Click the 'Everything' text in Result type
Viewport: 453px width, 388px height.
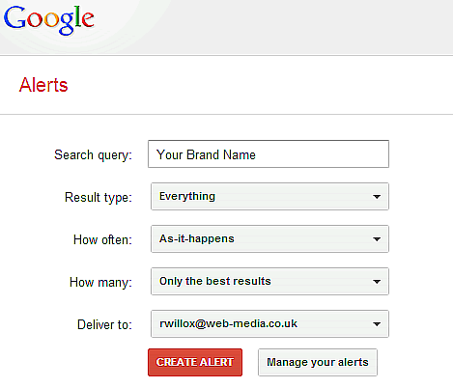187,196
